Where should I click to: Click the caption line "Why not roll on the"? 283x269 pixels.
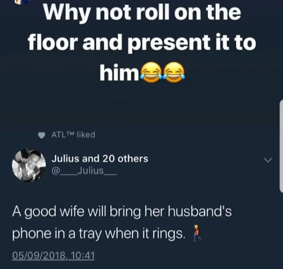tap(142, 13)
